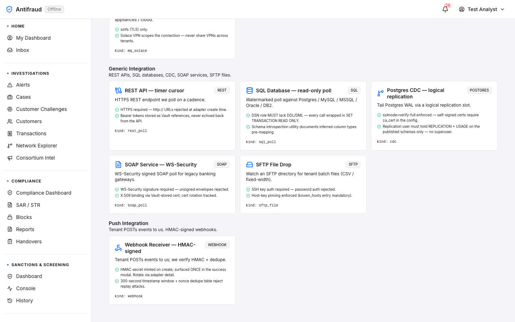515x322 pixels.
Task: Click the SFTP tag badge
Action: pyautogui.click(x=353, y=165)
